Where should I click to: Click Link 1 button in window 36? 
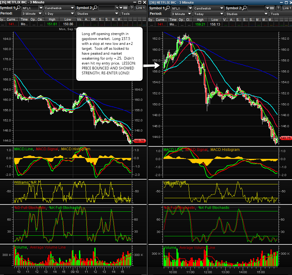tap(287, 8)
